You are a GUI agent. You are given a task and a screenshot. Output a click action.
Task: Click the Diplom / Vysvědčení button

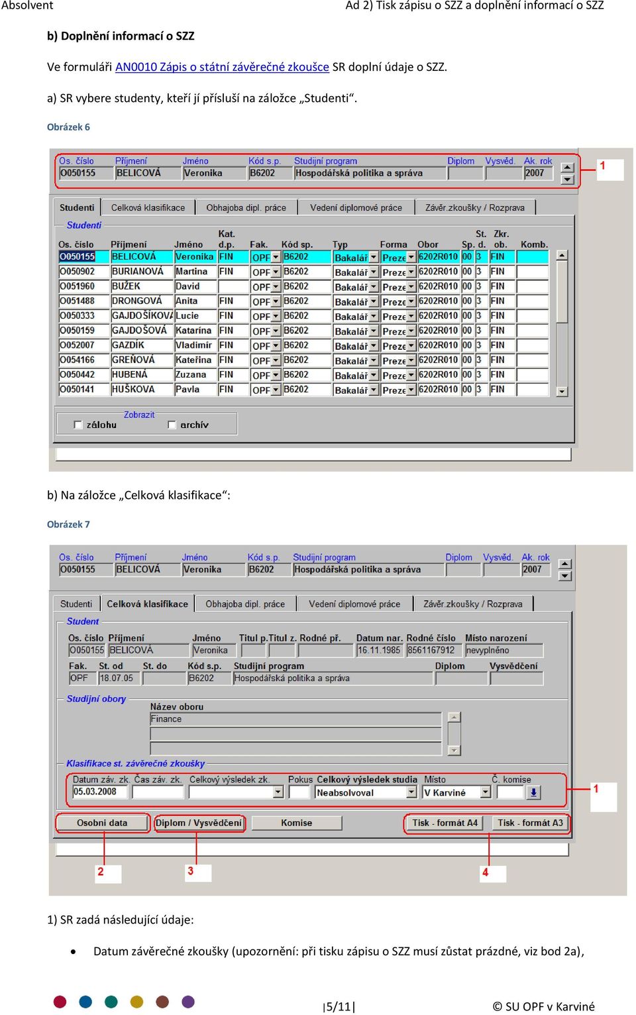click(199, 823)
